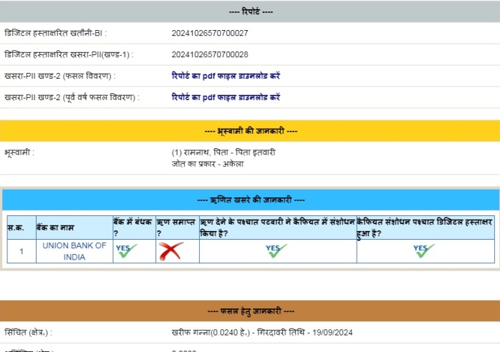Image resolution: width=500 pixels, height=352 pixels.
Task: Click ऋण समाप्त column header
Action: click(178, 228)
